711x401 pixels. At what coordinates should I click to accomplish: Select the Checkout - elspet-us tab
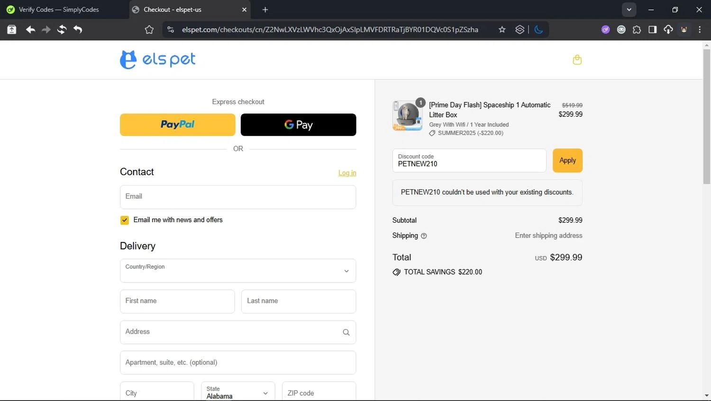tap(190, 9)
